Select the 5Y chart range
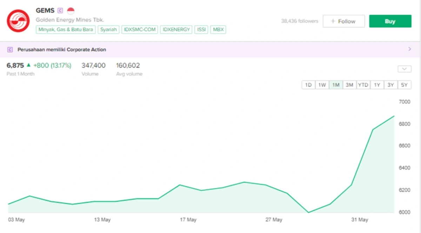 [x=404, y=85]
